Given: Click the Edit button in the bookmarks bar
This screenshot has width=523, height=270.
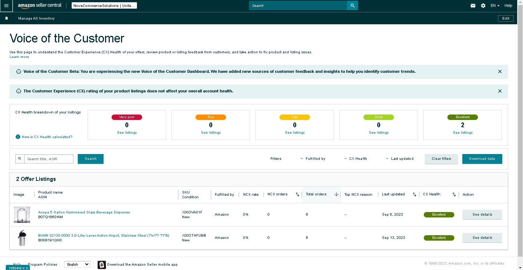Looking at the screenshot, I should click(x=506, y=18).
